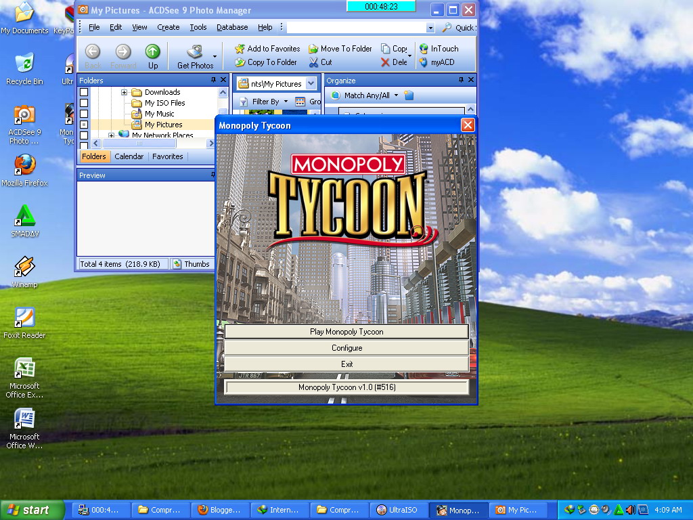This screenshot has height=520, width=693.
Task: Click Play Monopoly Tycoon button
Action: click(346, 332)
